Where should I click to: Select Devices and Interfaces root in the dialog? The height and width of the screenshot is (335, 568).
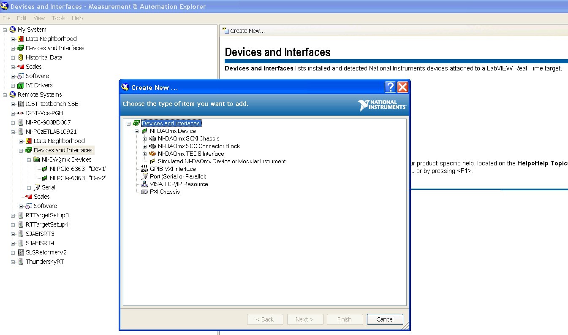[171, 123]
